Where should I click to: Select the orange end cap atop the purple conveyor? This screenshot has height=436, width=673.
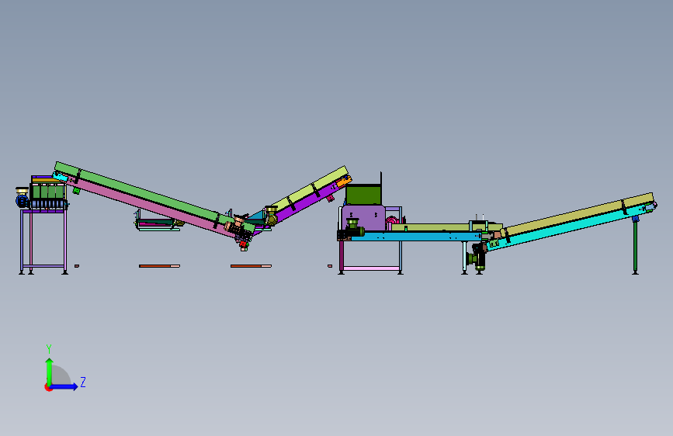coord(344,182)
